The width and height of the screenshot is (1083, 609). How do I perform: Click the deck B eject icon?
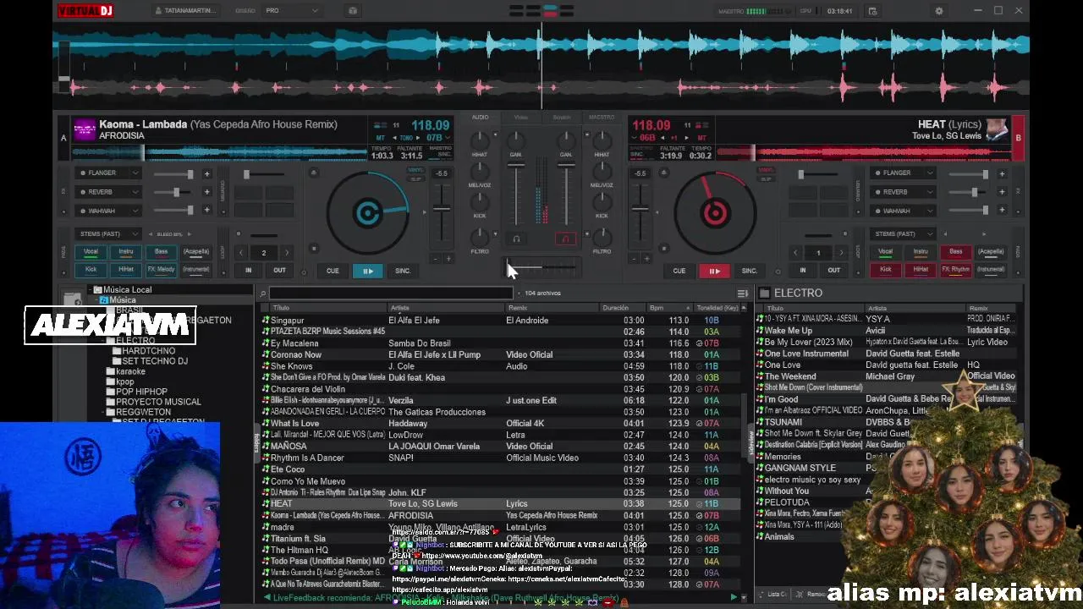pyautogui.click(x=663, y=173)
